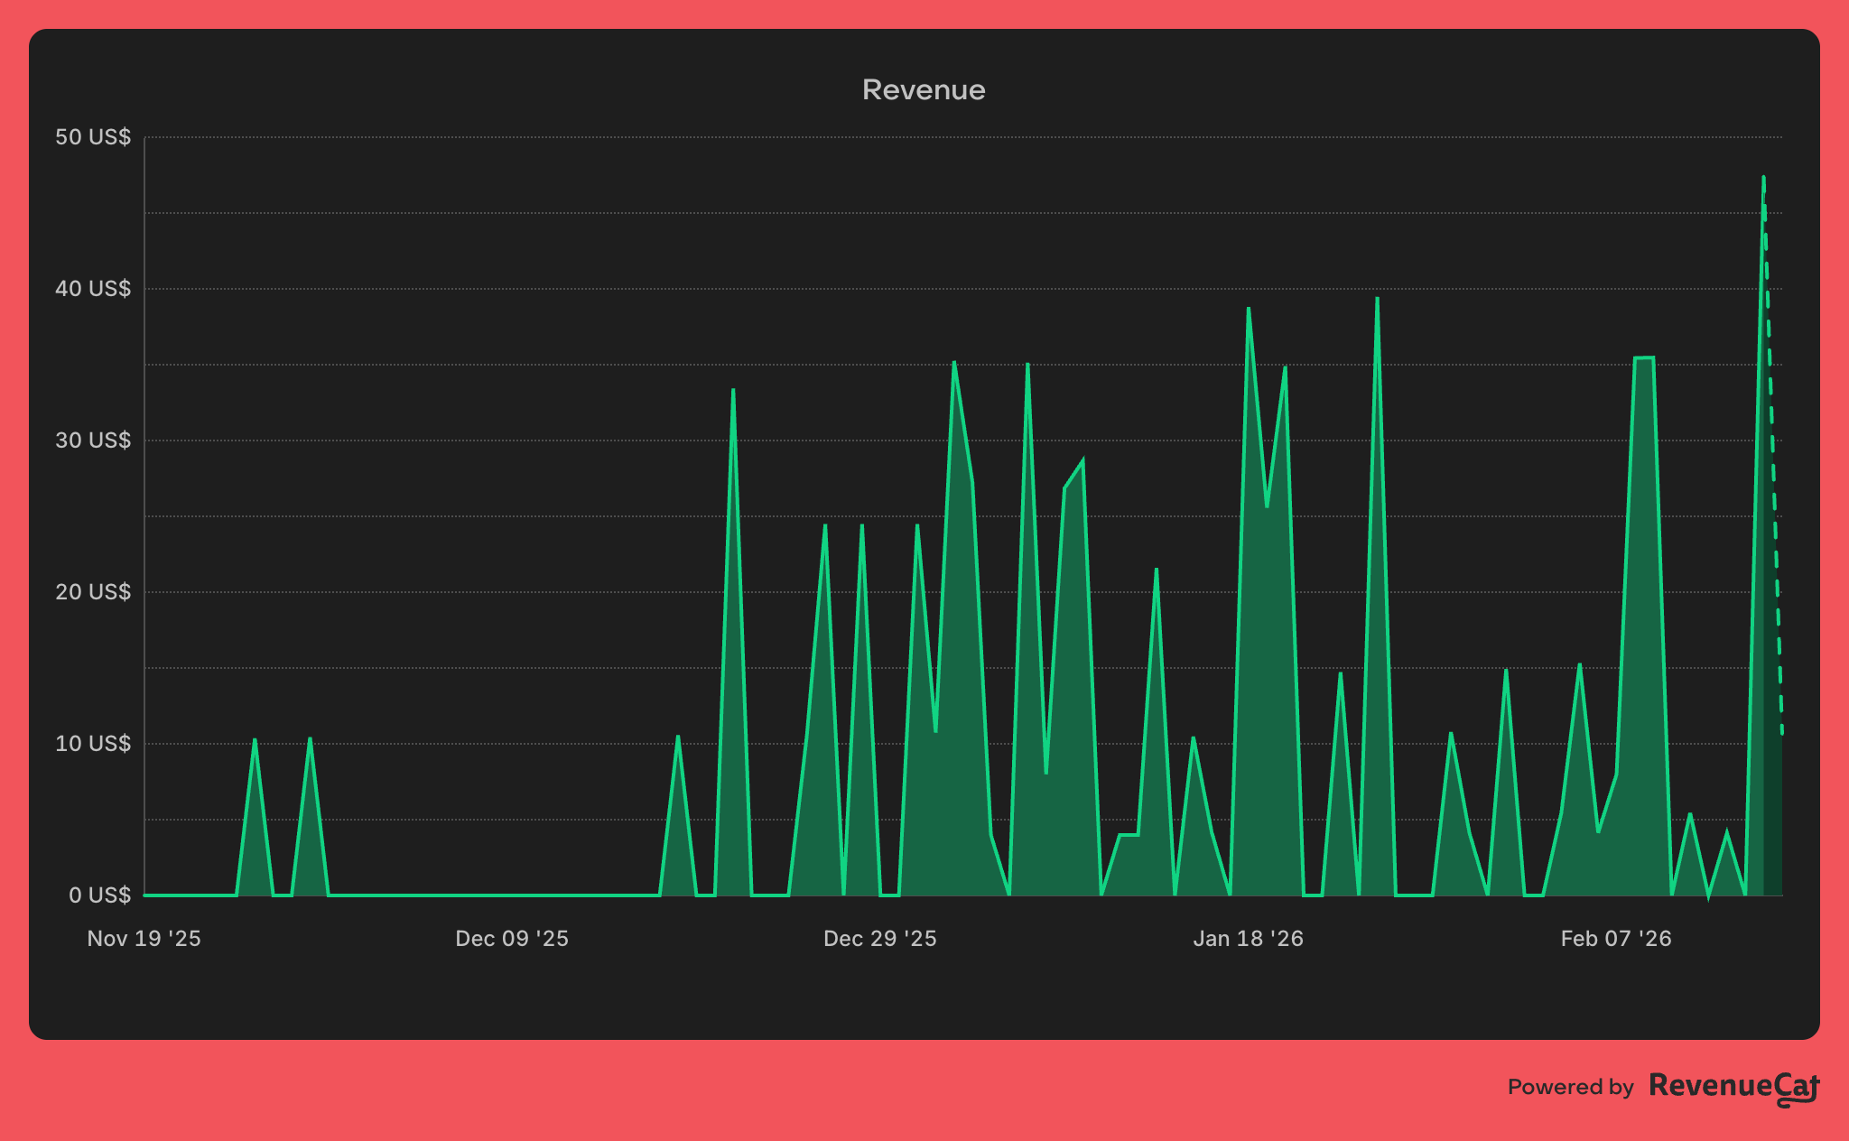Click the Dec 29 '25 date label
The height and width of the screenshot is (1141, 1849).
click(x=879, y=939)
